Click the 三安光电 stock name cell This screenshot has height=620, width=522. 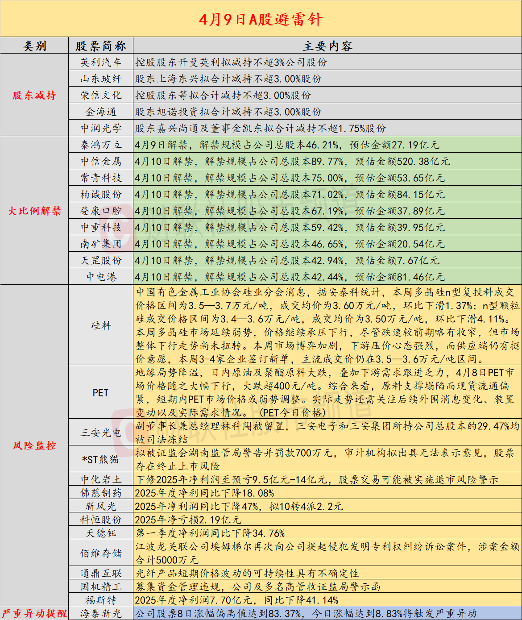[101, 433]
